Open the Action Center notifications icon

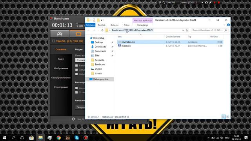(246, 137)
